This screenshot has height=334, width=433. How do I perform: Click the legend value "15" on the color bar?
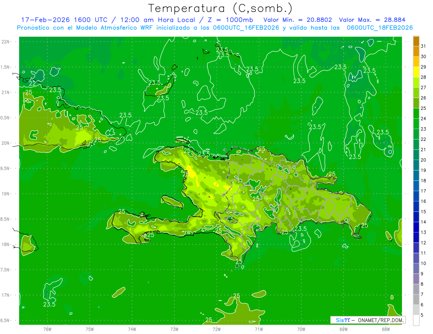424,212
